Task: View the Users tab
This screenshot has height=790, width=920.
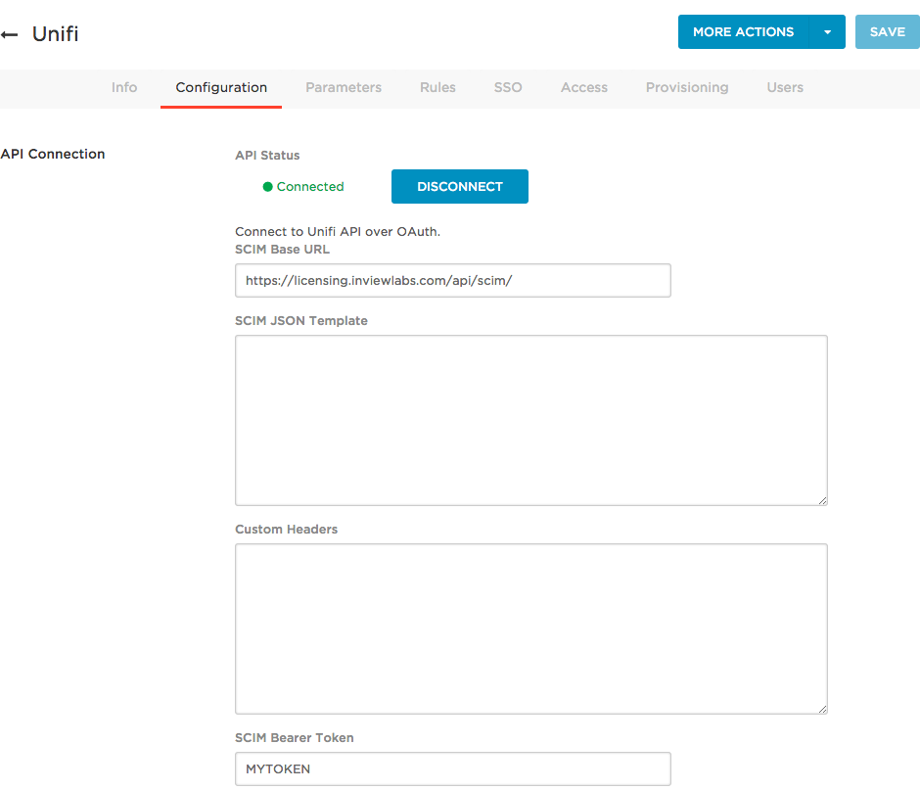Action: pos(785,87)
